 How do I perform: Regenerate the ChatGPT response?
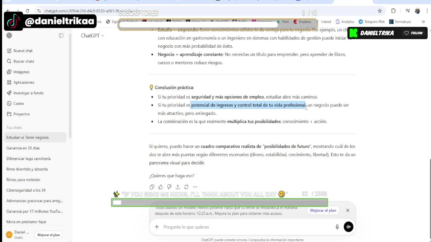186,187
